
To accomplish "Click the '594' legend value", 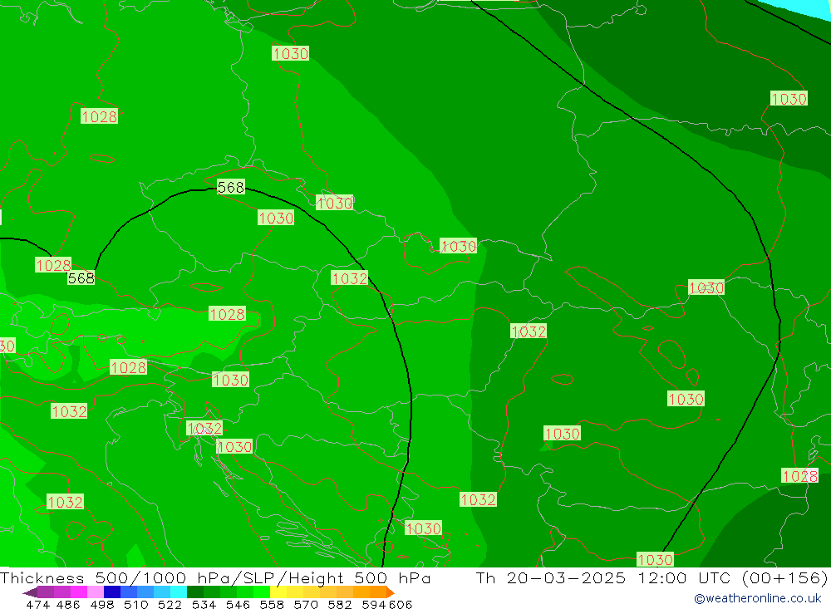I will pos(374,604).
